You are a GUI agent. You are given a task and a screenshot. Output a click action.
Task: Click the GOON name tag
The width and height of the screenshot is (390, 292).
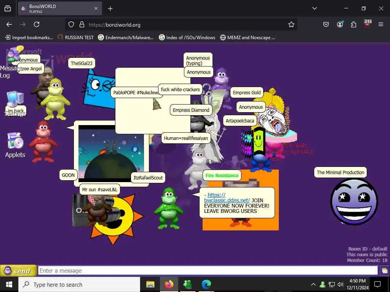click(x=68, y=175)
